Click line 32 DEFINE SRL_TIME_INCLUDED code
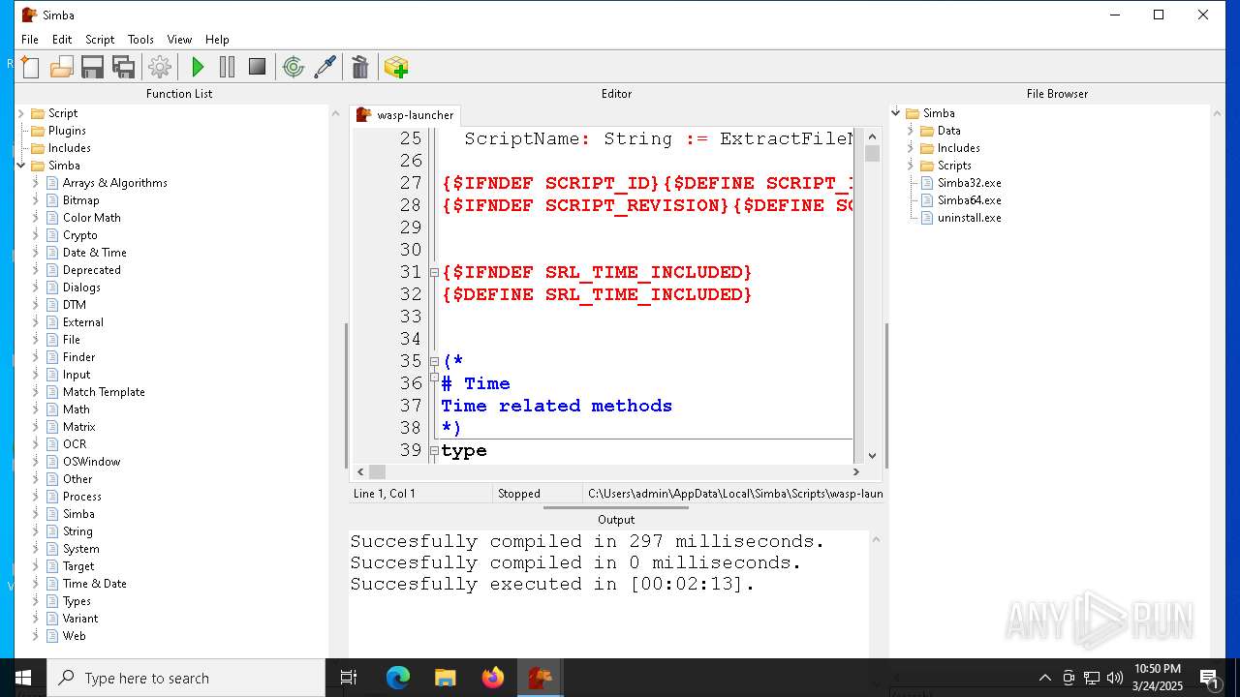 (x=597, y=294)
